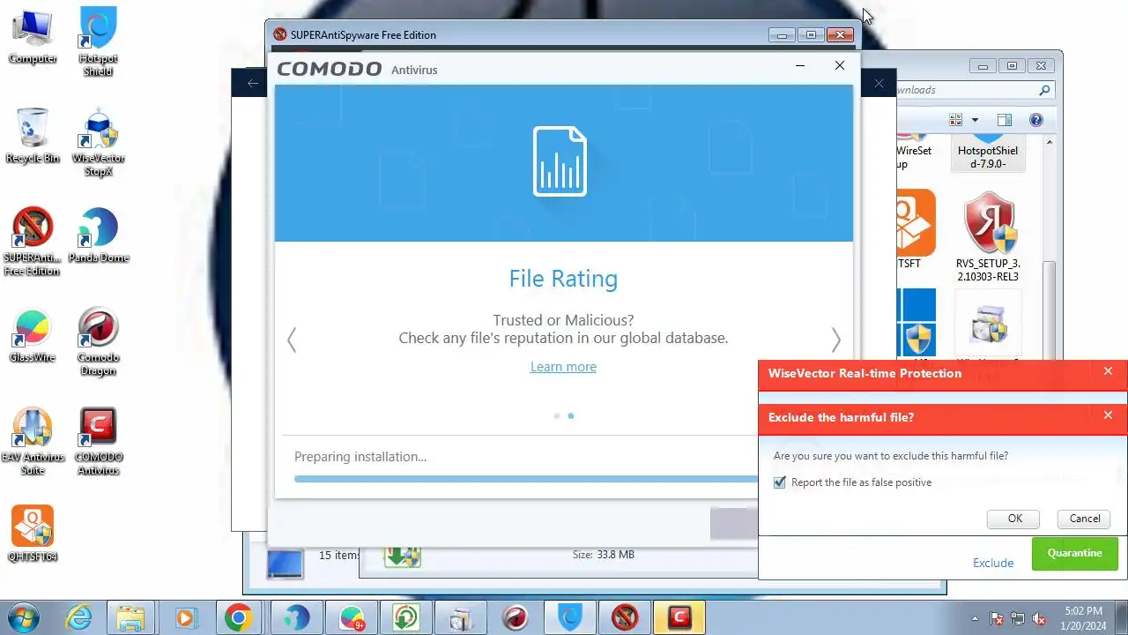Open the volume tray icon
The height and width of the screenshot is (635, 1128).
click(x=1039, y=618)
